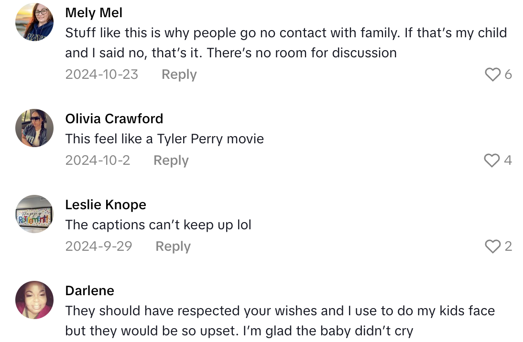
Task: Open Mely Mel's profile picture
Action: coord(34,22)
